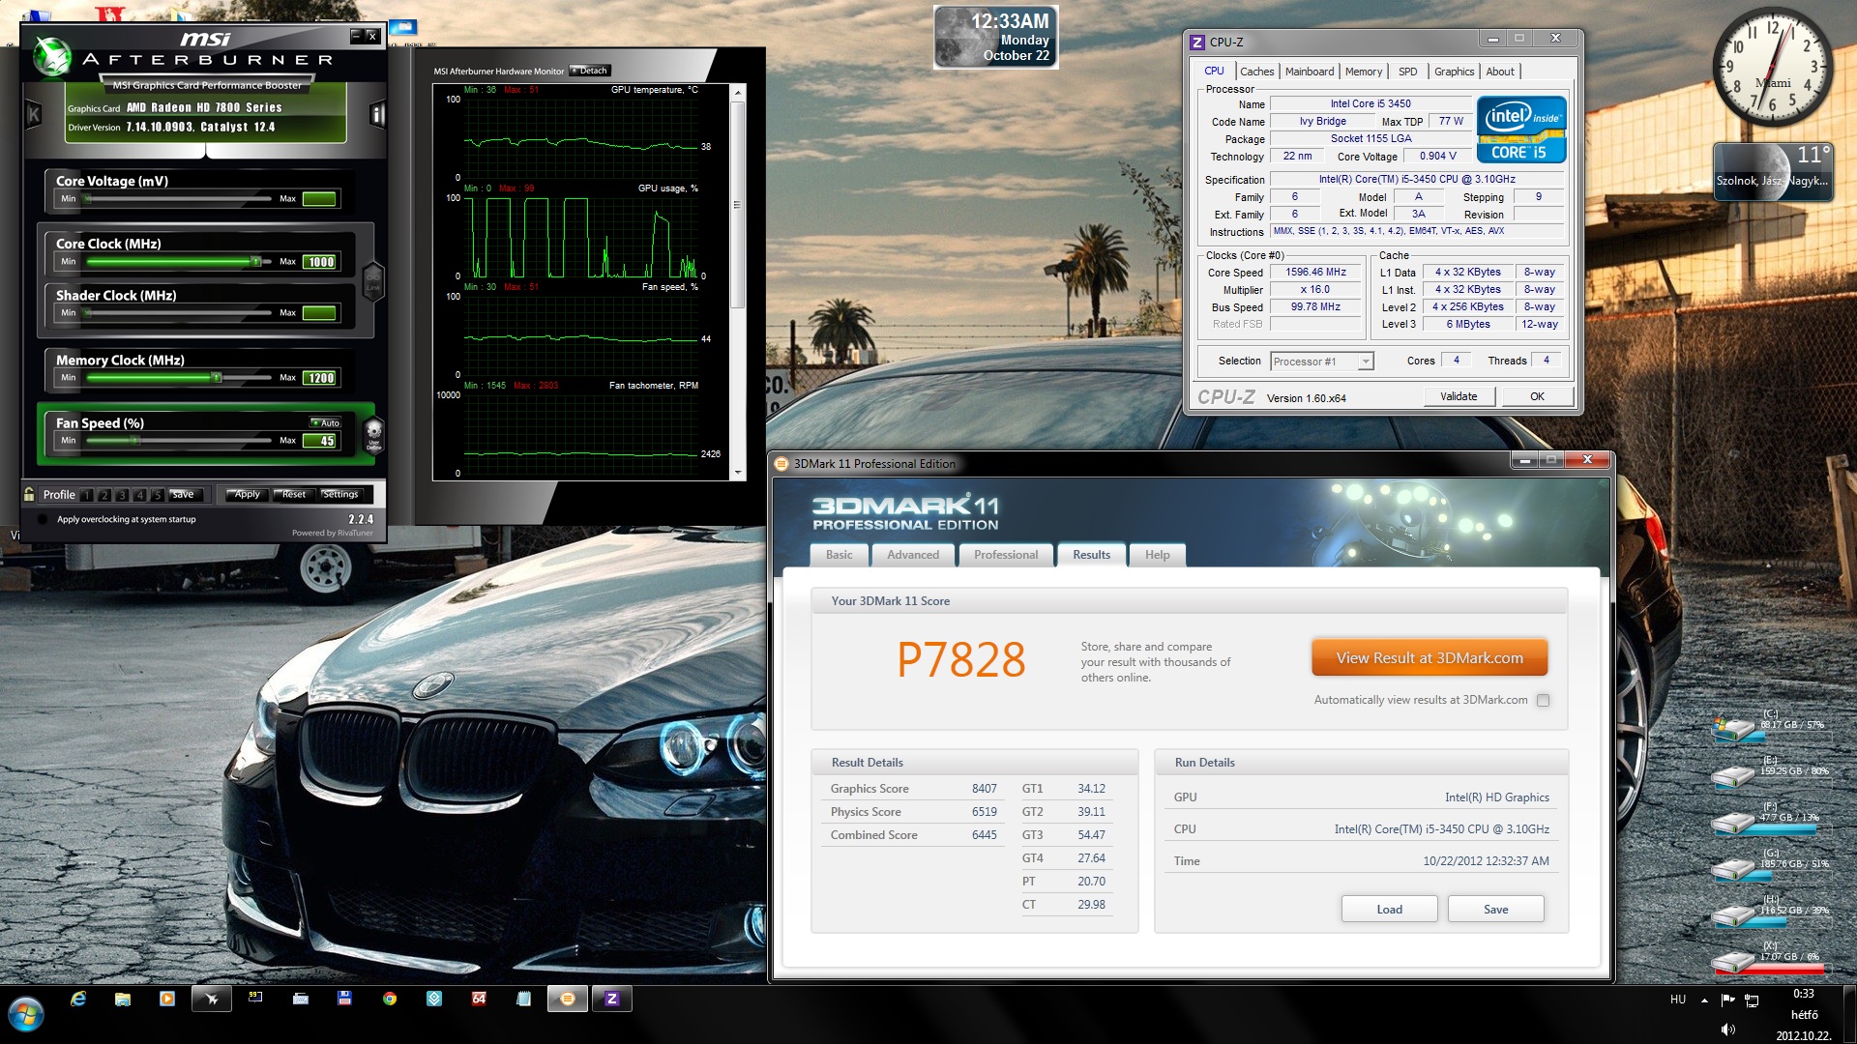Viewport: 1857px width, 1044px height.
Task: Select profile slot 3 in Afterburner
Action: [122, 495]
